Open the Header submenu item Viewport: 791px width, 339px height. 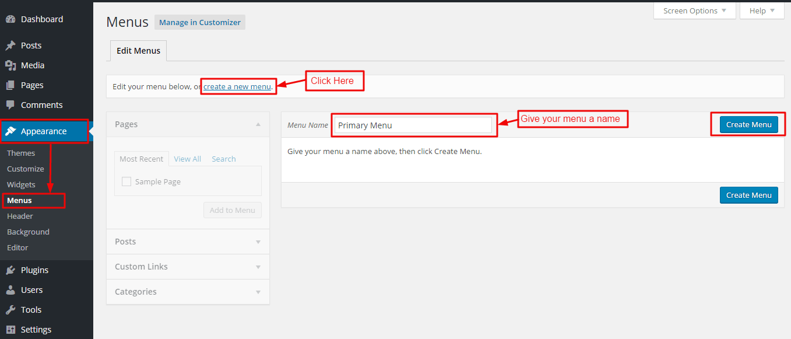pyautogui.click(x=20, y=216)
